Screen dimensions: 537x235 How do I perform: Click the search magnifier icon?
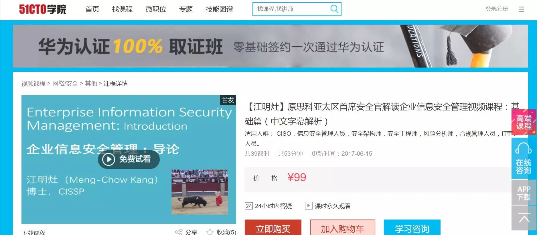(x=334, y=9)
